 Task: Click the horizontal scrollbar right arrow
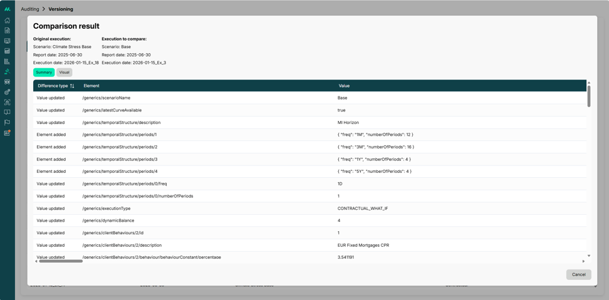click(583, 261)
